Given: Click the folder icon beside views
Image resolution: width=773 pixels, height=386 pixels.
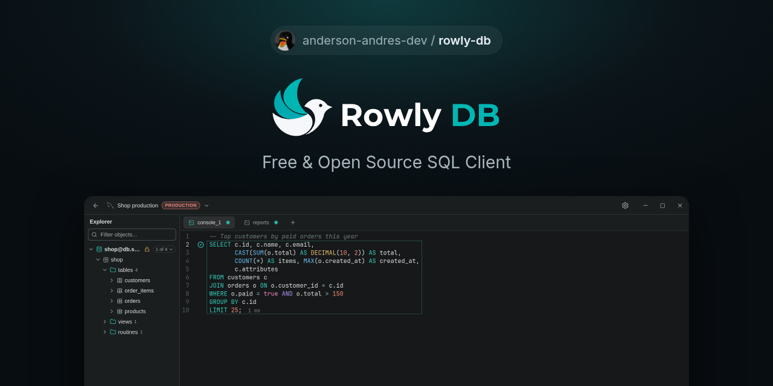Looking at the screenshot, I should pyautogui.click(x=113, y=321).
